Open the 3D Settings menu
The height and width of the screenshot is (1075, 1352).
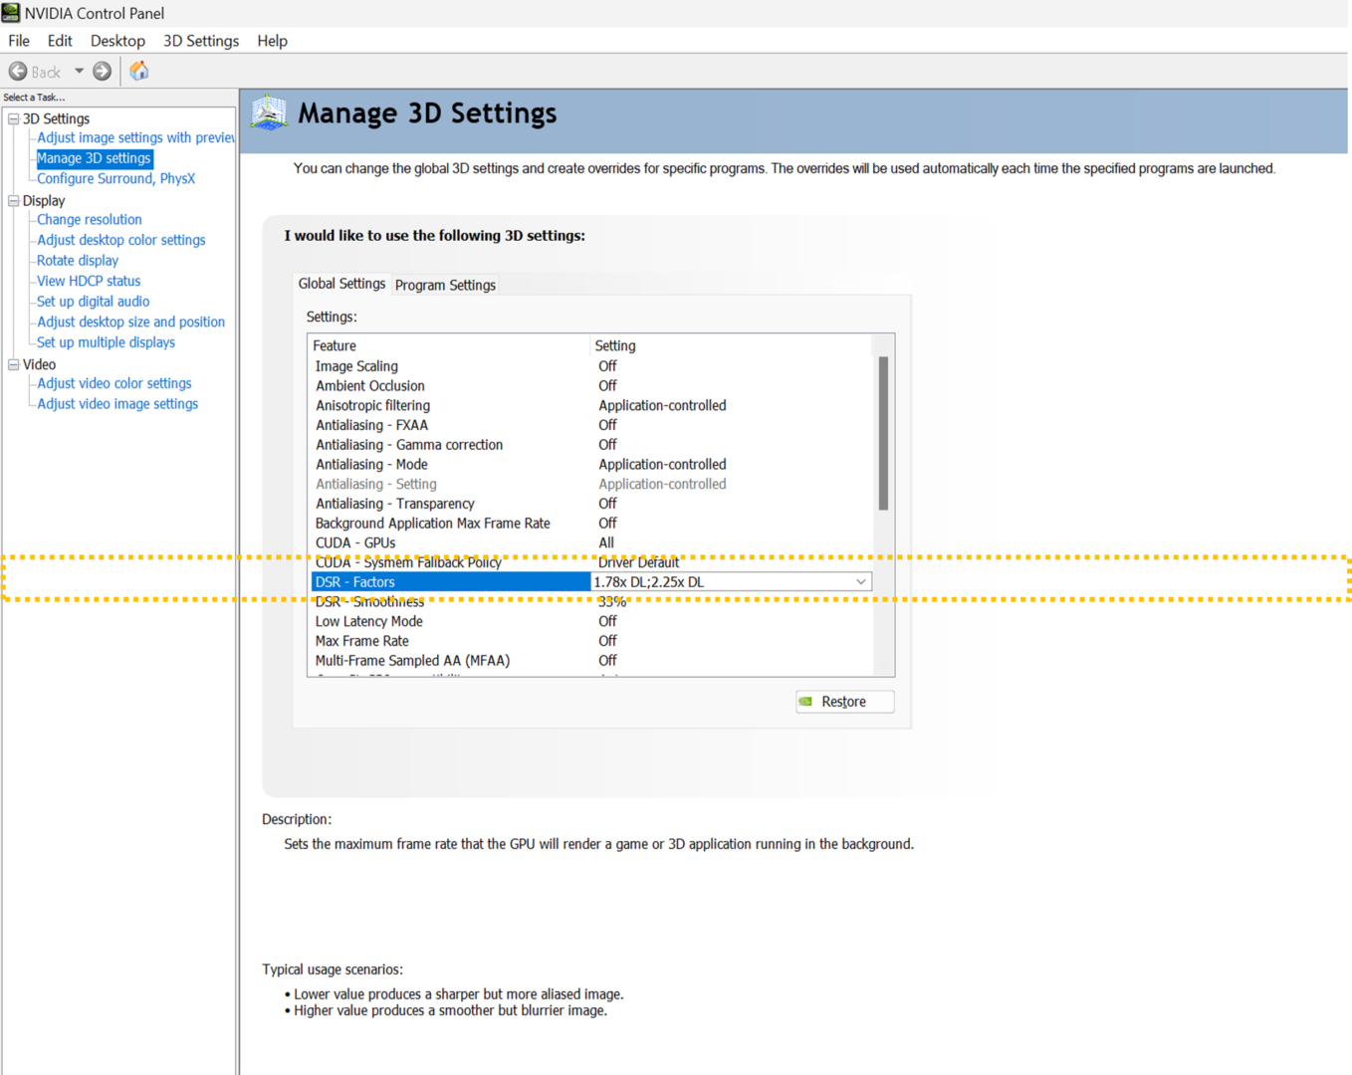201,41
